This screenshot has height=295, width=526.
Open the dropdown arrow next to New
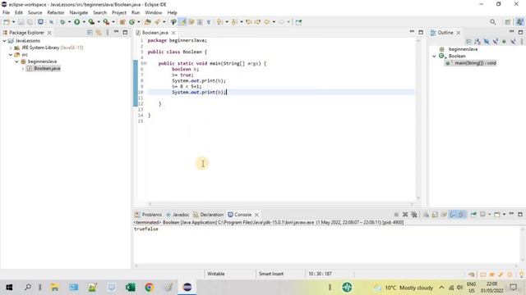click(13, 22)
